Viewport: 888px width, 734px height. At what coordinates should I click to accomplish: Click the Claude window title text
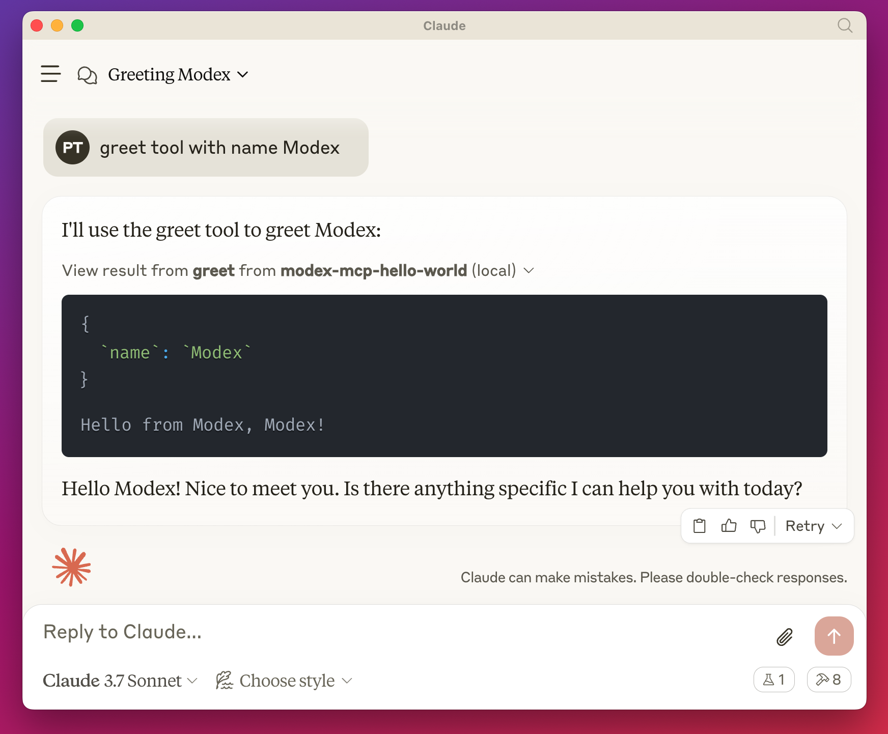445,26
